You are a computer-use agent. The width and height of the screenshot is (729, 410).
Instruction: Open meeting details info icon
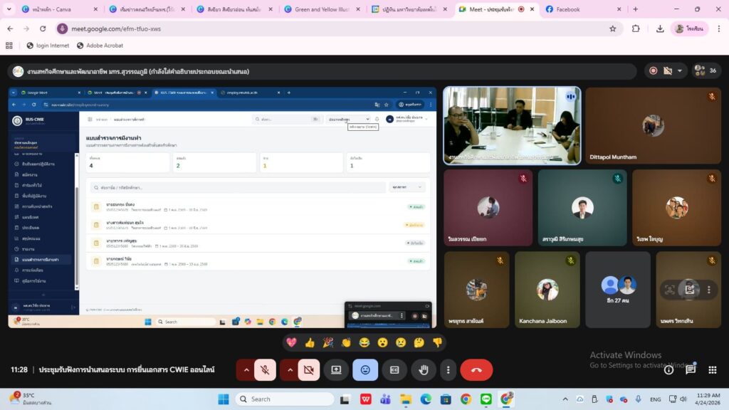(668, 370)
